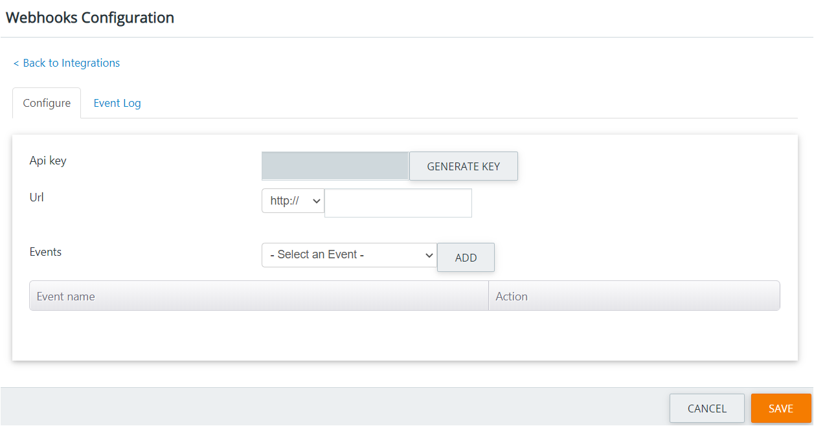This screenshot has height=426, width=814.
Task: Click the Action column header
Action: click(634, 296)
